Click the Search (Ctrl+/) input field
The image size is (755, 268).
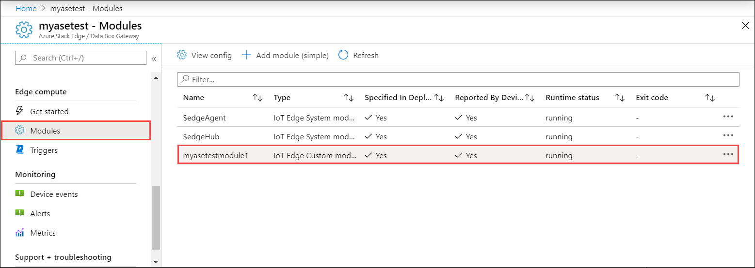point(81,58)
